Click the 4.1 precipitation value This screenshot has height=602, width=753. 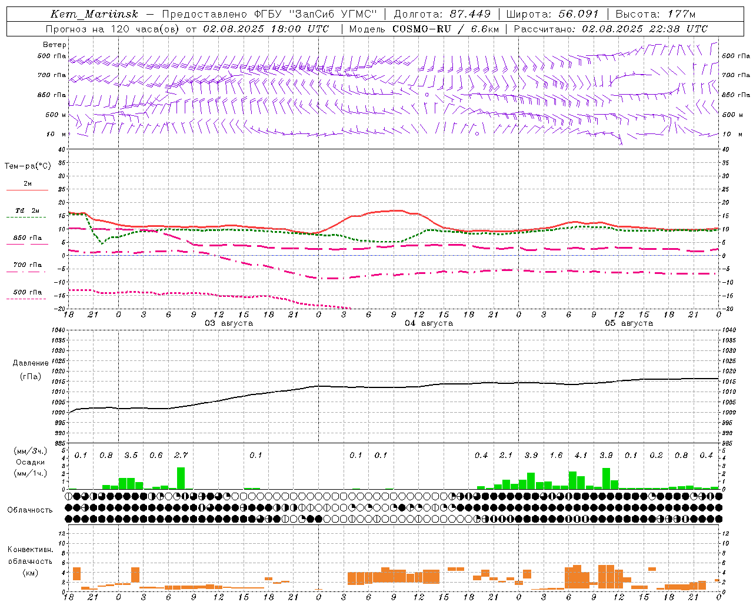[x=581, y=455]
